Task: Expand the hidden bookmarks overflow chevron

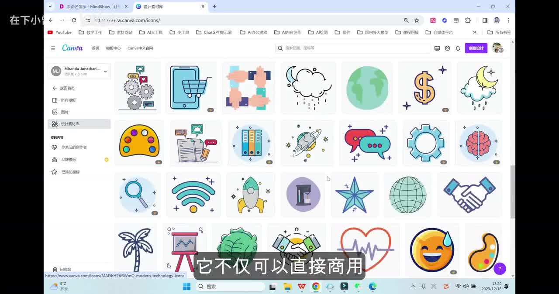Action: (475, 32)
